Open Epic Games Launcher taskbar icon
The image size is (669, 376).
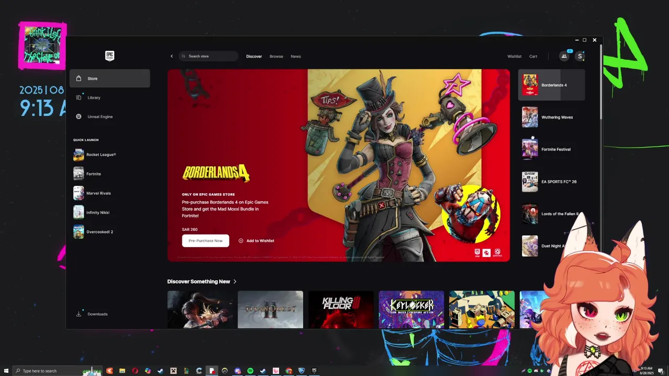[x=314, y=371]
